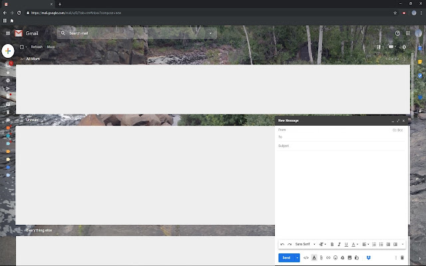Reload the page in the browser

pyautogui.click(x=19, y=13)
